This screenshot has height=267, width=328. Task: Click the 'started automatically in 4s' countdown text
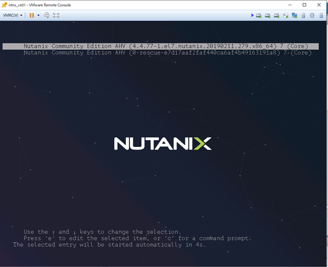point(110,245)
